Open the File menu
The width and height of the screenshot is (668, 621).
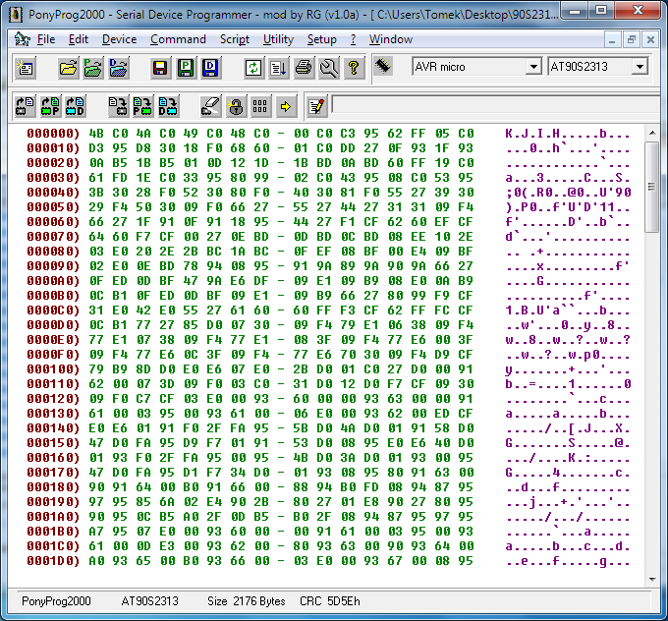pos(46,39)
